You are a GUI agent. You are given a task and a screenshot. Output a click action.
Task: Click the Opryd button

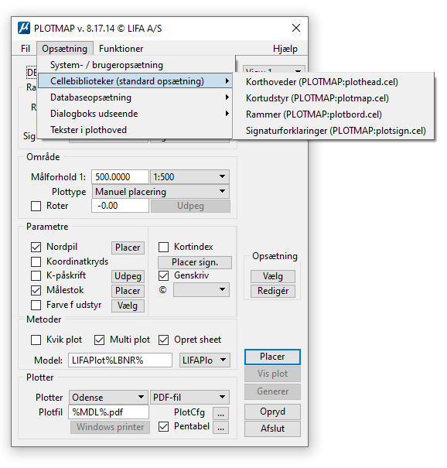click(x=272, y=412)
